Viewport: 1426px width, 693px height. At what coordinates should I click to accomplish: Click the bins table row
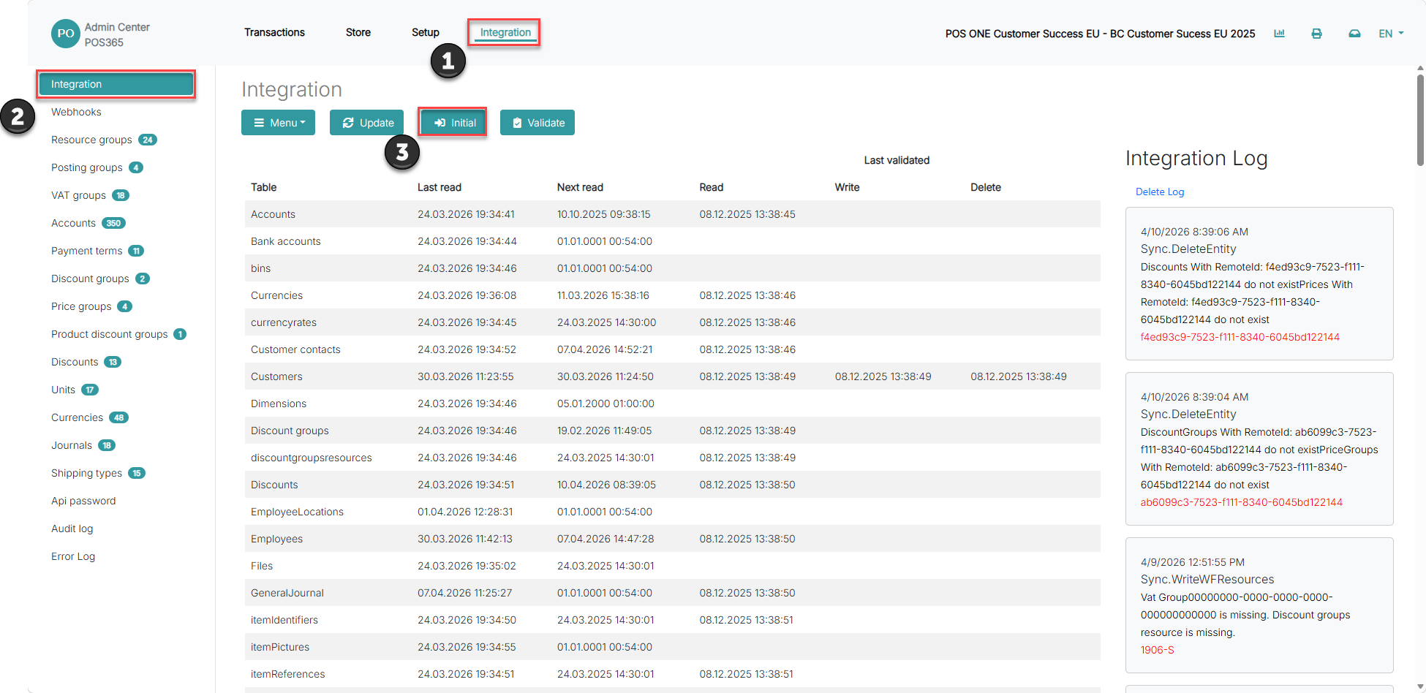pos(672,268)
